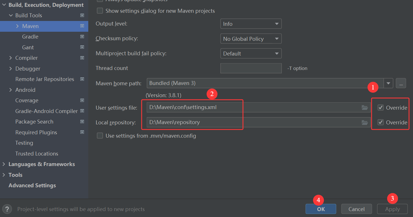Click the Local repository path field

[x=259, y=122]
